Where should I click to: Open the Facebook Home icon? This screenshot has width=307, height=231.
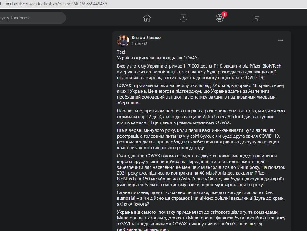tap(147, 18)
